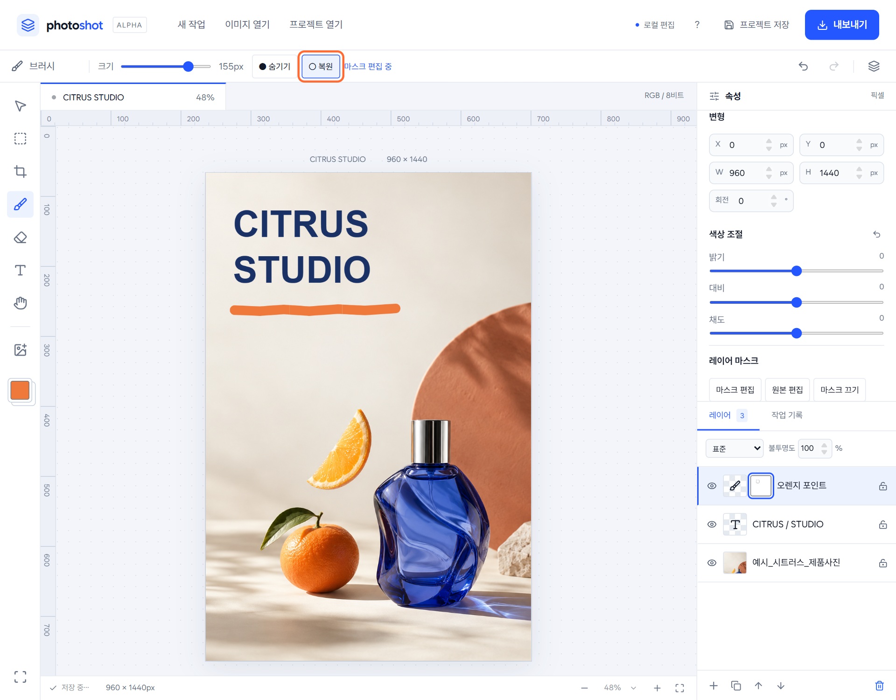896x700 pixels.
Task: Click the H height stepper arrows
Action: coord(859,173)
